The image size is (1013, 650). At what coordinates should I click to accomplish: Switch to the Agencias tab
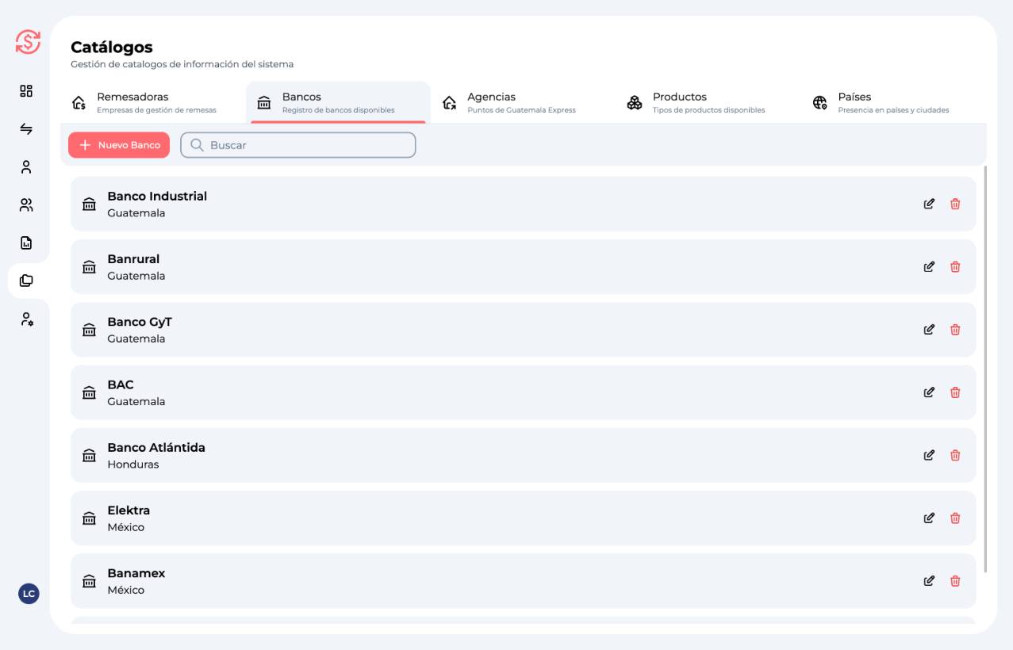[524, 102]
